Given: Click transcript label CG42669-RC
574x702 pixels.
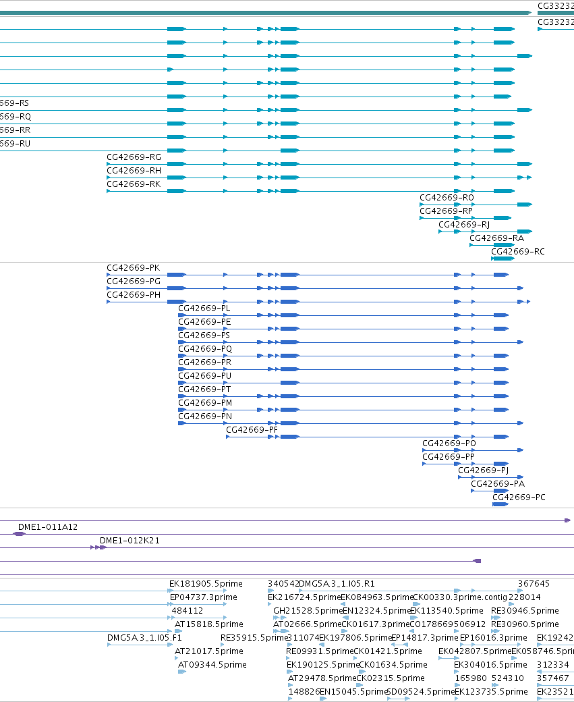Looking at the screenshot, I should click(x=518, y=251).
